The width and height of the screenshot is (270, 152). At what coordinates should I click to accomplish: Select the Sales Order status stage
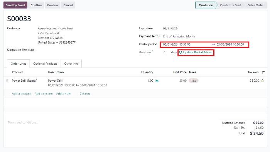coord(256,5)
